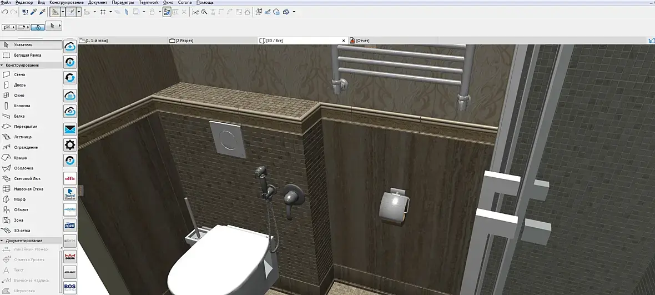Open the guide lines dropdown arrow
Viewport: 655px width, 295px height.
pyautogui.click(x=63, y=12)
